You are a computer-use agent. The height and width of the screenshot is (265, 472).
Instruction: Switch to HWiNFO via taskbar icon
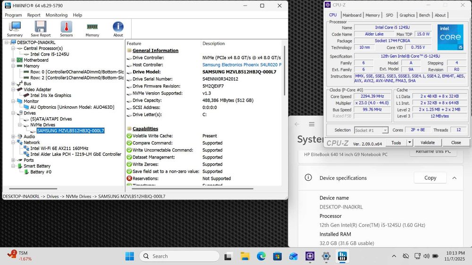(x=342, y=257)
